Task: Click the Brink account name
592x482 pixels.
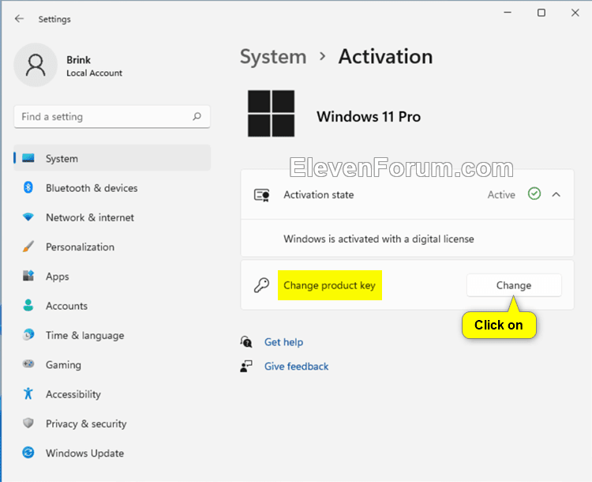Action: [x=78, y=60]
